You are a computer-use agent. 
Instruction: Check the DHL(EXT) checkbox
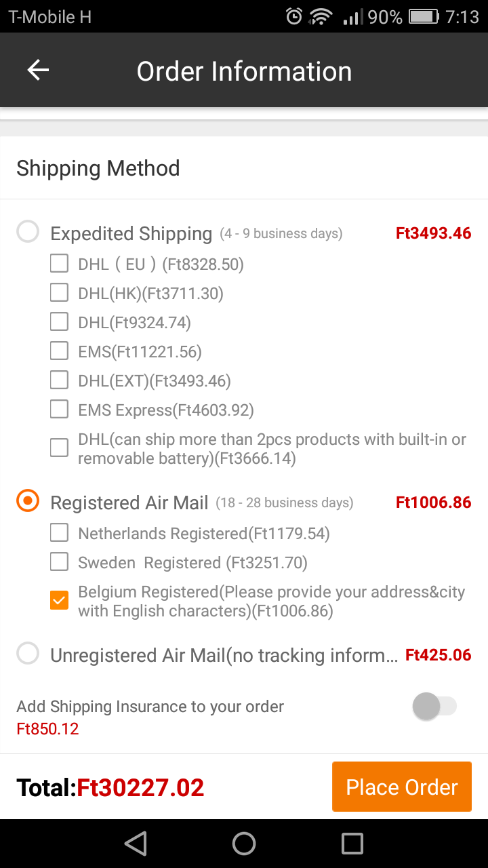pyautogui.click(x=60, y=380)
